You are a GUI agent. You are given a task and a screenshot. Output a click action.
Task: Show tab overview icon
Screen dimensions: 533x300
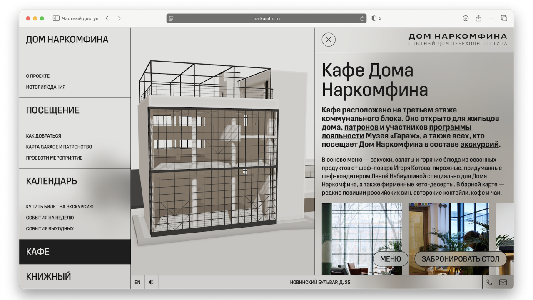[504, 18]
